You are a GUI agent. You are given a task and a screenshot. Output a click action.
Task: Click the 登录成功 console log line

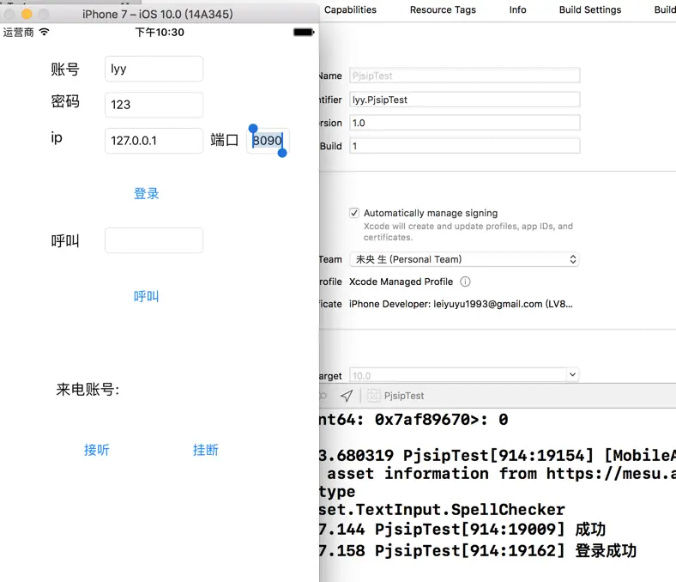478,551
